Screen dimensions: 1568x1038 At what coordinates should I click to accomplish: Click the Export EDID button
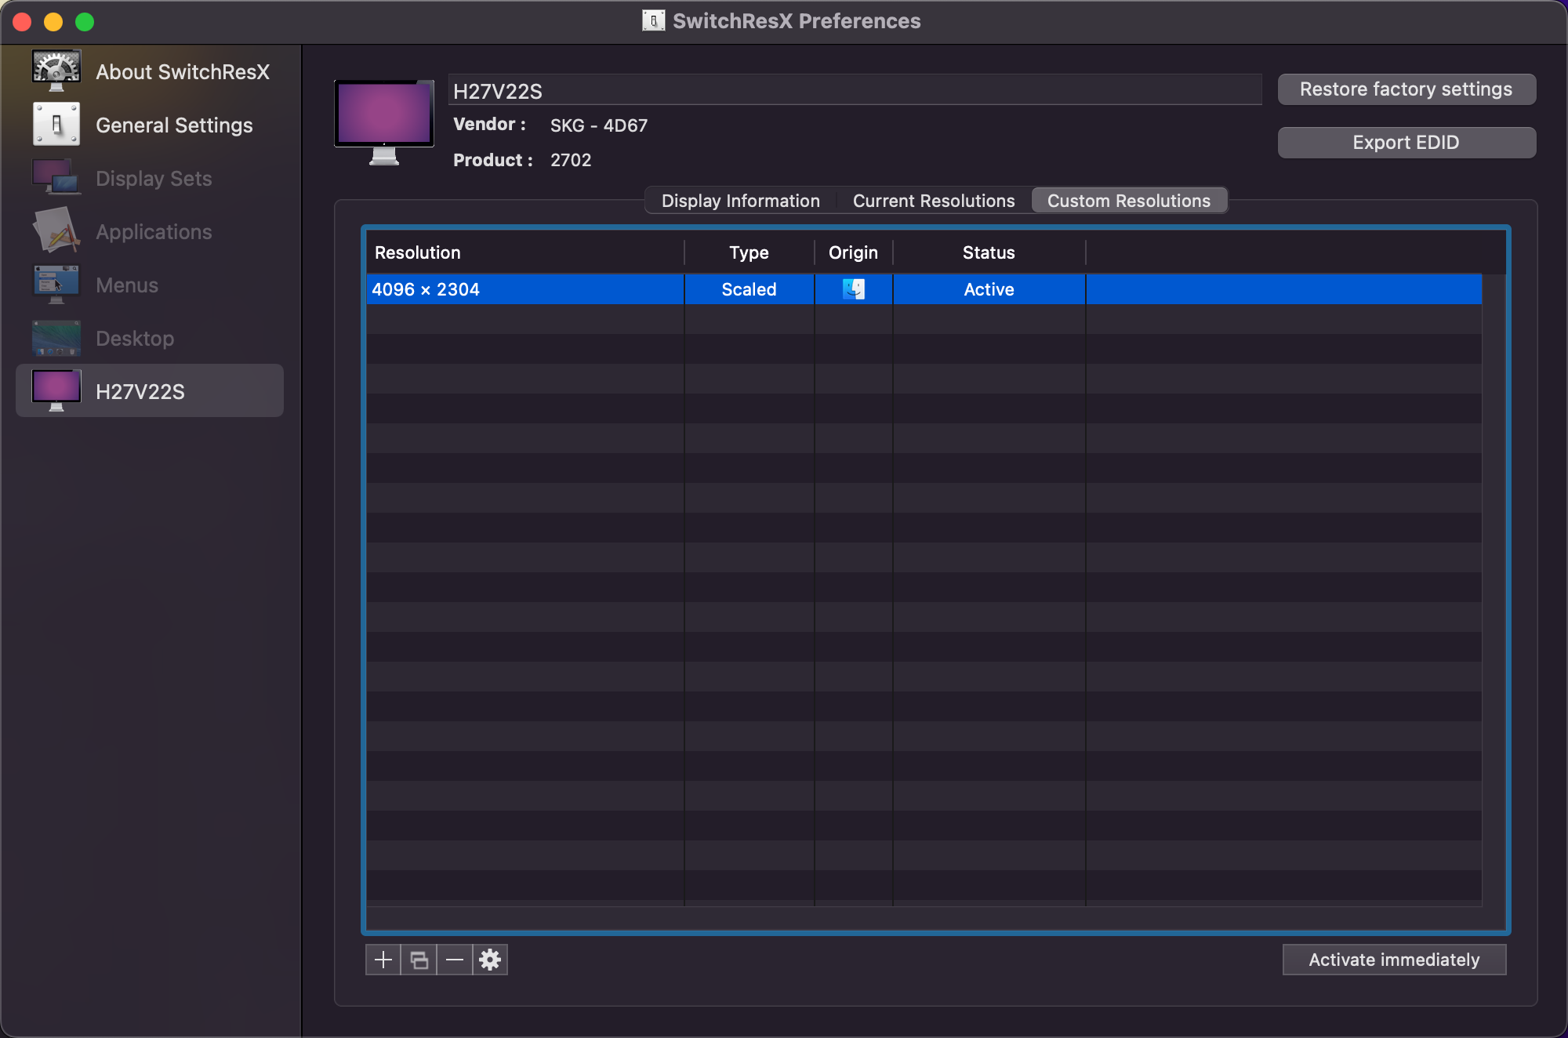(x=1406, y=143)
